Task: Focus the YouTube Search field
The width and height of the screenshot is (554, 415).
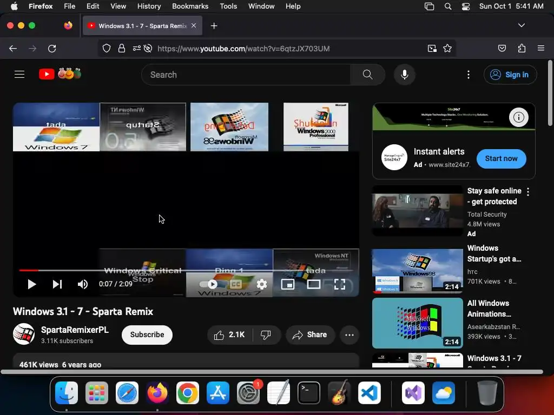Action: coord(246,75)
